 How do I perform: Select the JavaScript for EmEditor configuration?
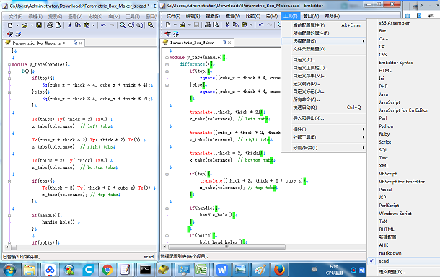pos(403,110)
